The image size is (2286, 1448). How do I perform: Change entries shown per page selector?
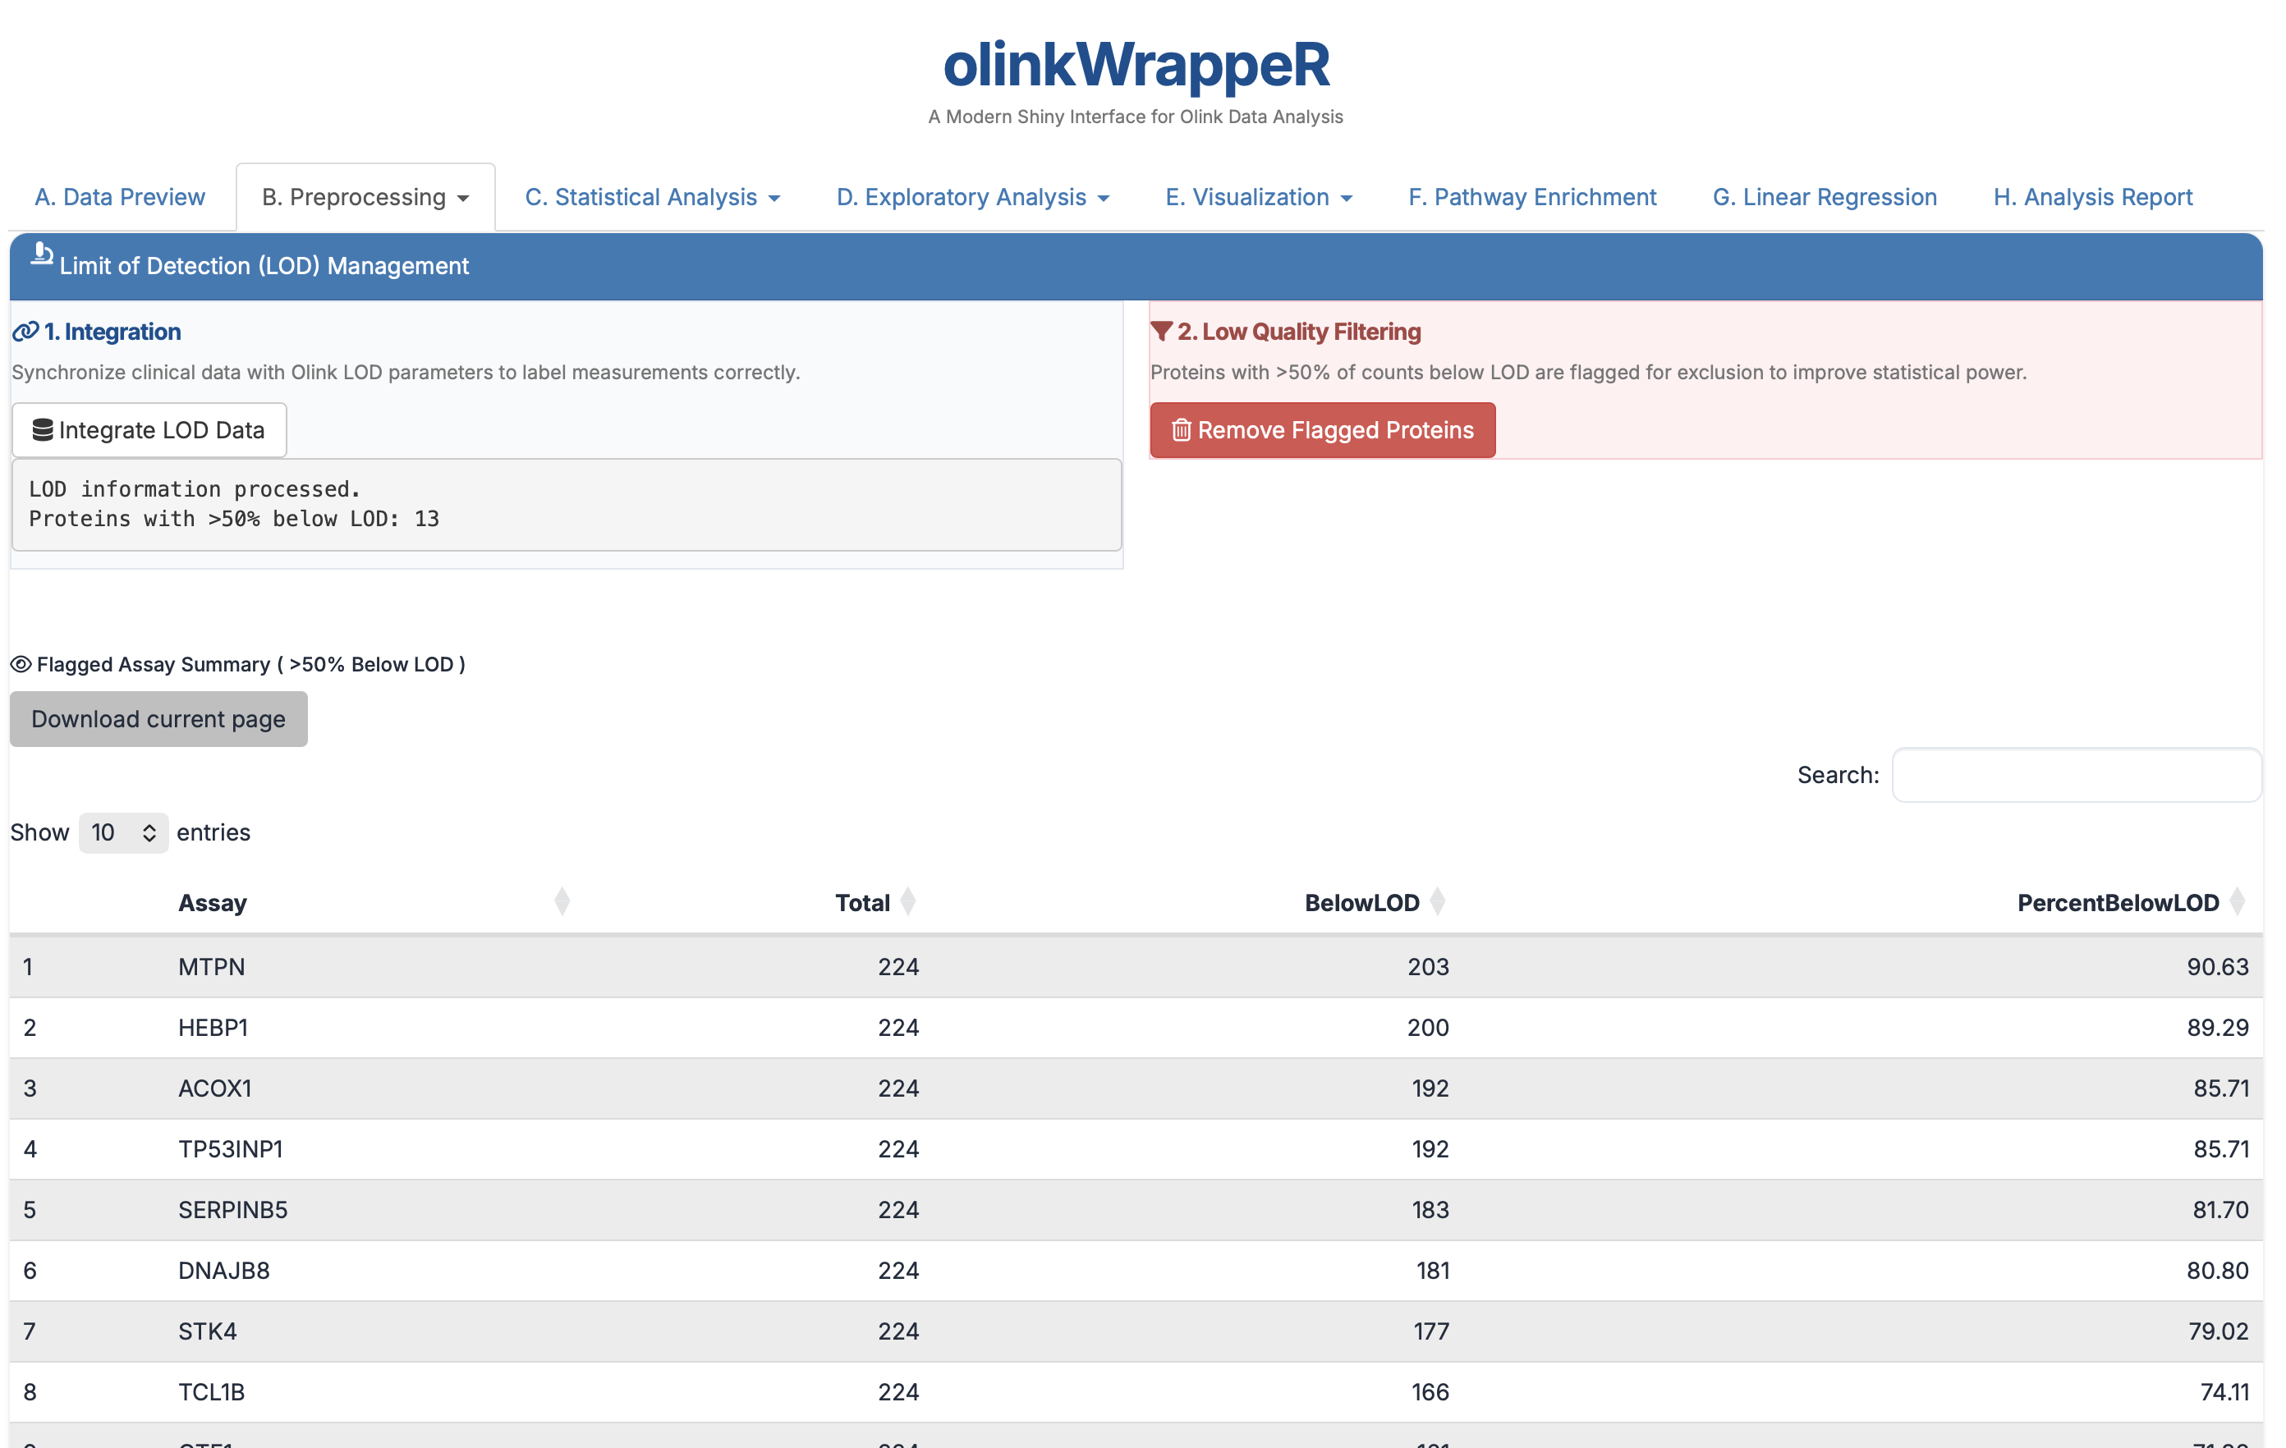(x=123, y=832)
